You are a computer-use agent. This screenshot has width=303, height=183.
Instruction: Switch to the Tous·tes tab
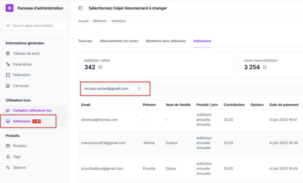(85, 41)
